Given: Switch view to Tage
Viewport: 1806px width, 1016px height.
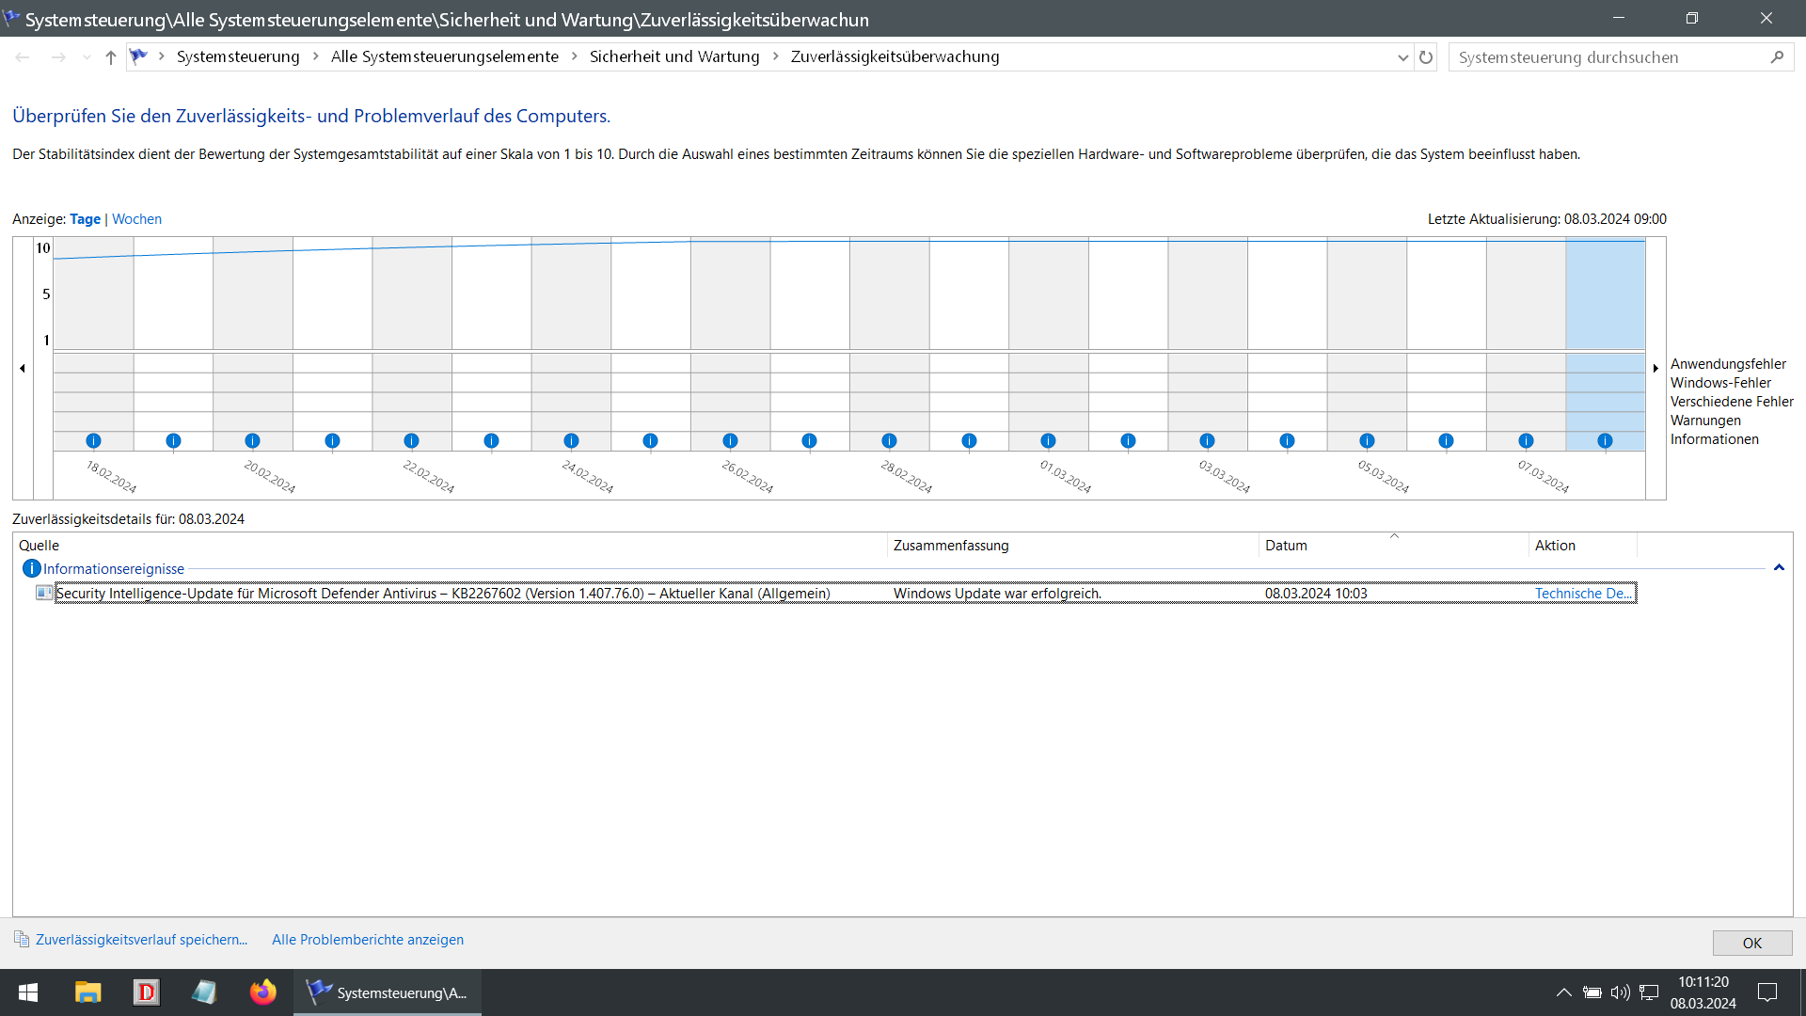Looking at the screenshot, I should pyautogui.click(x=85, y=219).
